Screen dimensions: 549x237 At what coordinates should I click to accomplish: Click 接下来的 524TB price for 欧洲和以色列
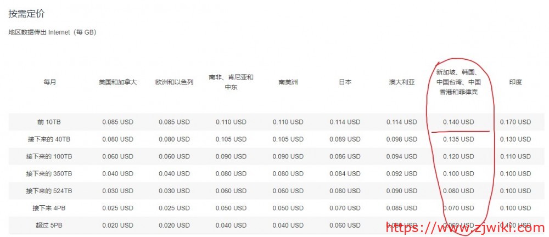click(175, 191)
